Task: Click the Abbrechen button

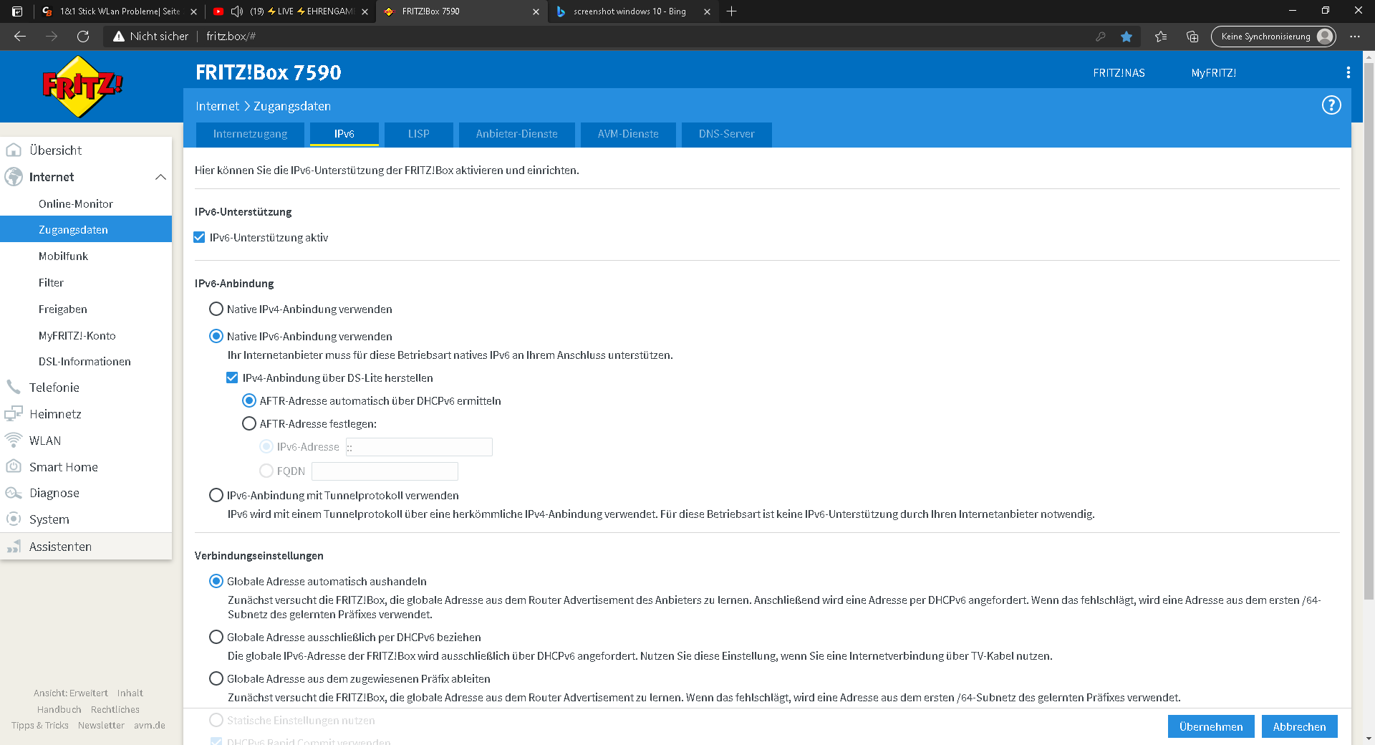Action: [1299, 726]
